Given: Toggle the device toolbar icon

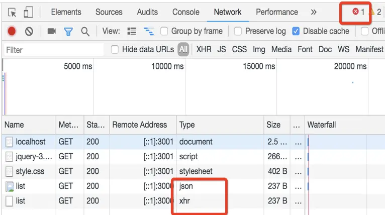Looking at the screenshot, I should tap(28, 12).
